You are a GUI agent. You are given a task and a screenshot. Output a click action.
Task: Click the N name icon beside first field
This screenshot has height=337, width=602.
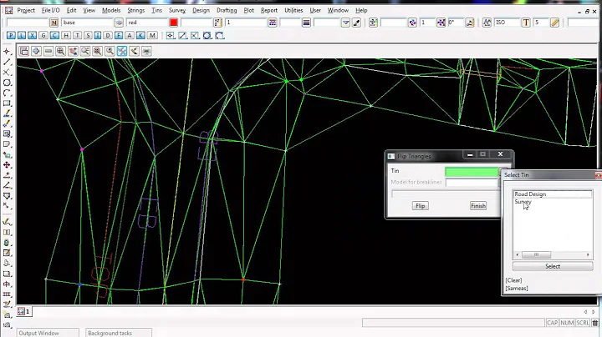(54, 23)
